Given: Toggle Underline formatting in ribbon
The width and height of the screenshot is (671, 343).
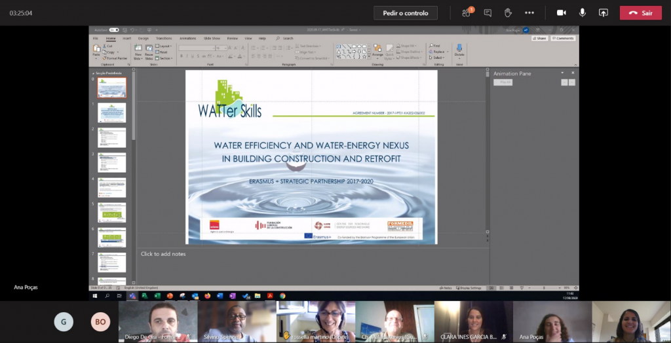Looking at the screenshot, I should (x=193, y=56).
